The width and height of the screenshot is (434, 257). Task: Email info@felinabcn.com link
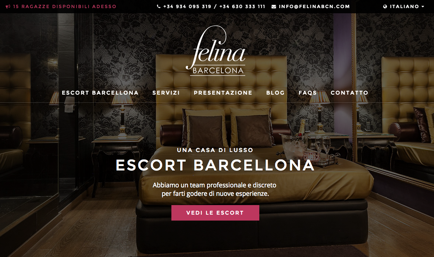click(x=314, y=6)
